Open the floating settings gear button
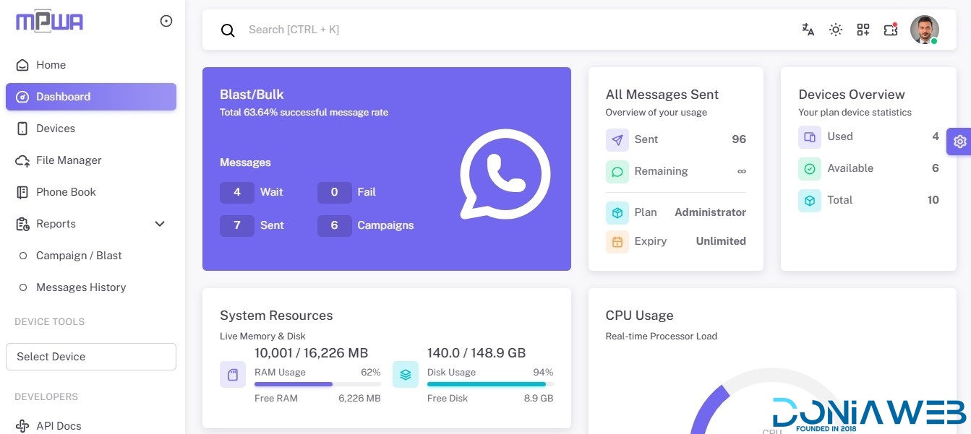This screenshot has width=971, height=434. coord(959,142)
